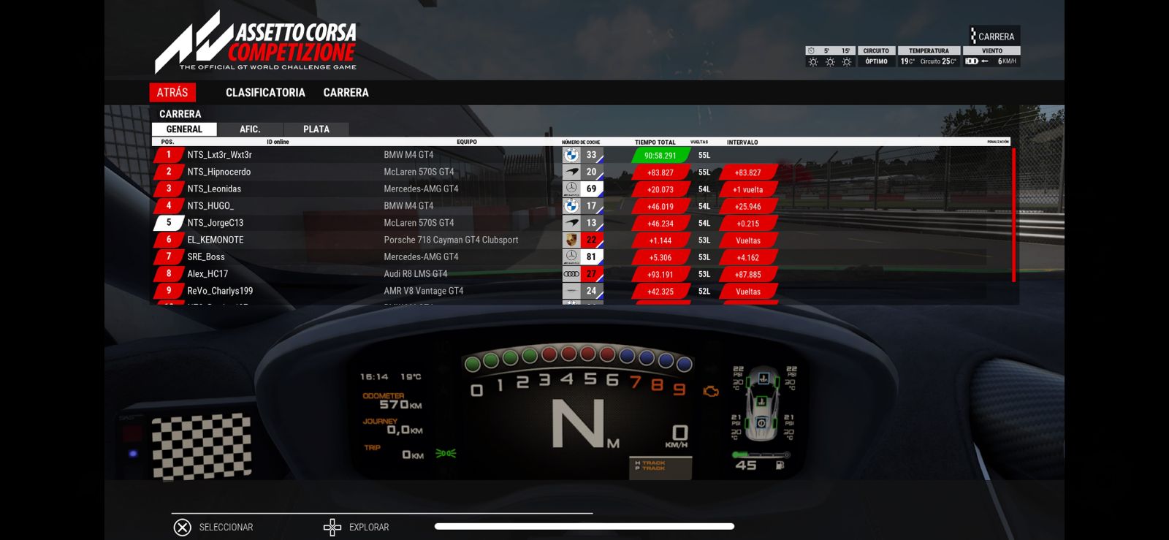The image size is (1169, 540).
Task: Click the VIENTO 6 KM/H panel
Action: coord(991,56)
